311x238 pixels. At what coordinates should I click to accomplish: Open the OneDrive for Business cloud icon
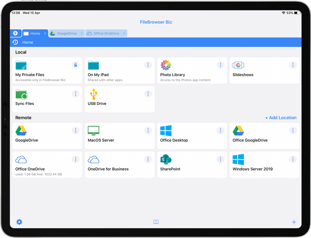tap(93, 159)
